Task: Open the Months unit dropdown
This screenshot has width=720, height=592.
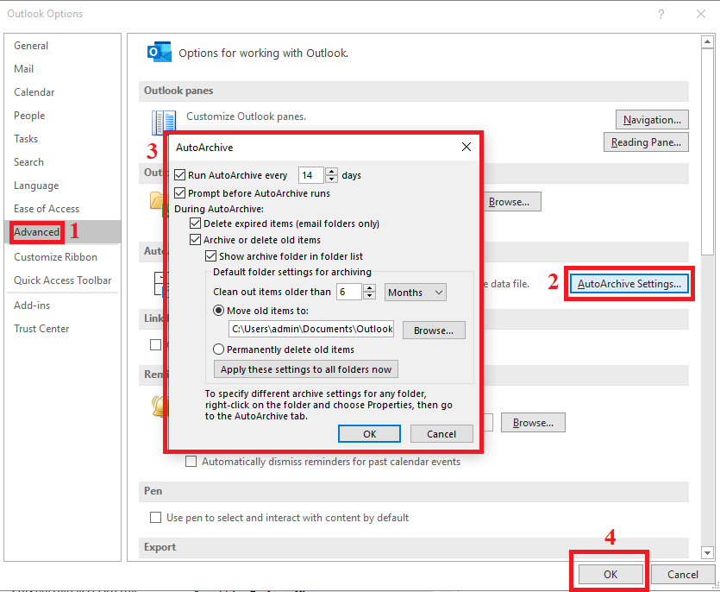Action: coord(415,293)
